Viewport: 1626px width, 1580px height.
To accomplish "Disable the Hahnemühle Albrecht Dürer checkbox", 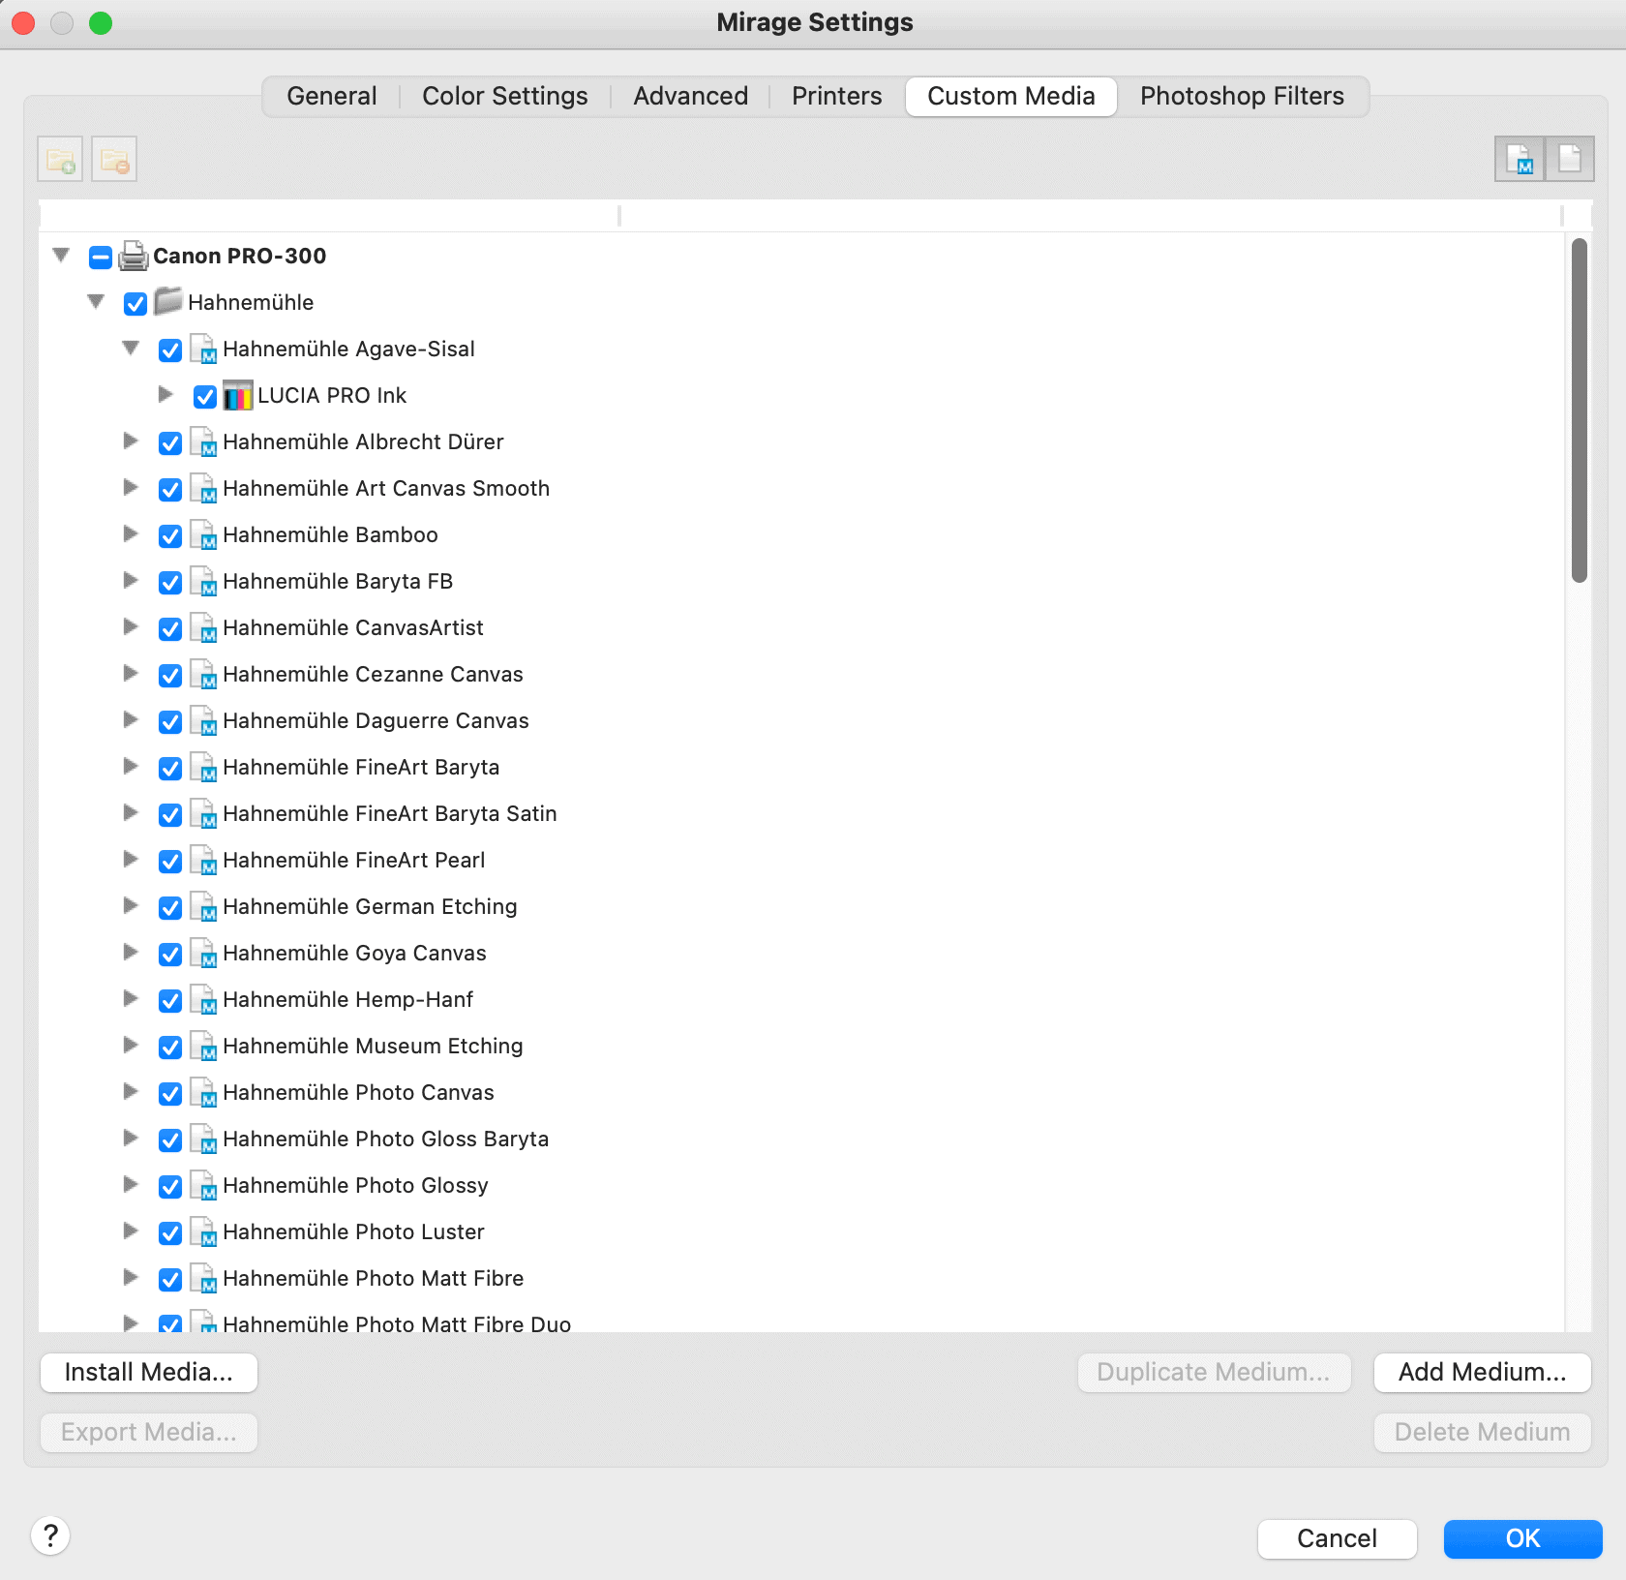I will click(170, 443).
